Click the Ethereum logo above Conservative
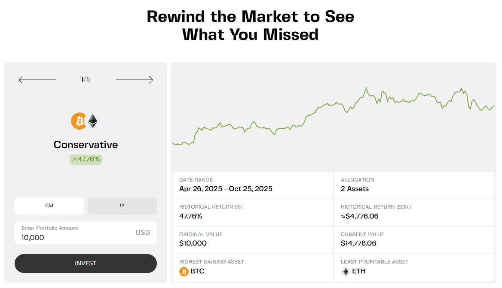This screenshot has height=288, width=502. (93, 121)
